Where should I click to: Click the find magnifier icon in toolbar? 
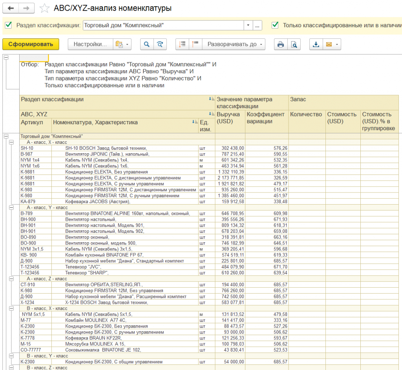[147, 44]
